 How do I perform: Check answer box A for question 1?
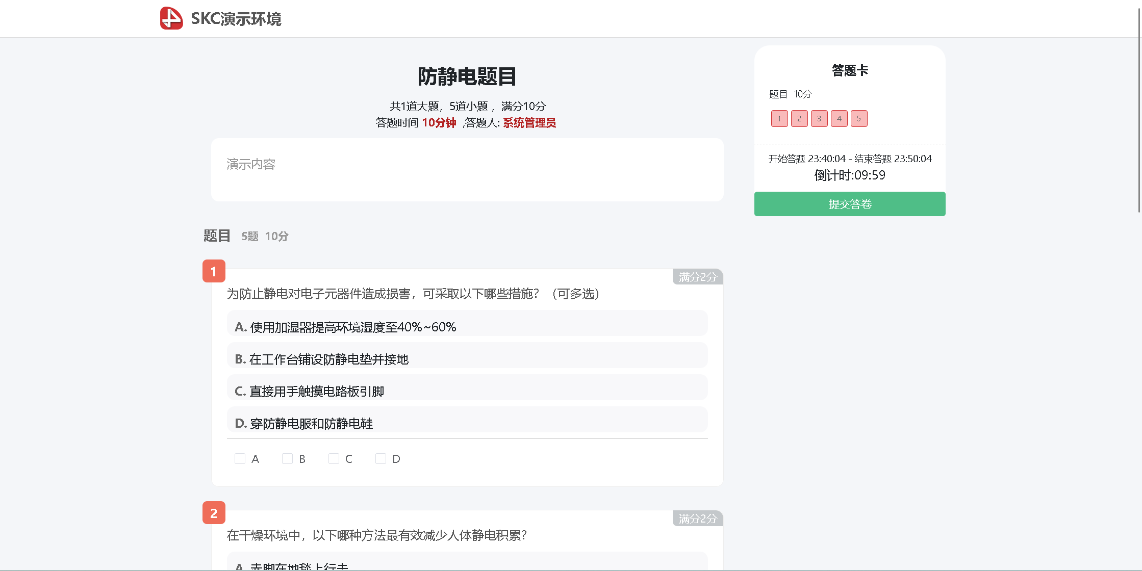[x=240, y=459]
